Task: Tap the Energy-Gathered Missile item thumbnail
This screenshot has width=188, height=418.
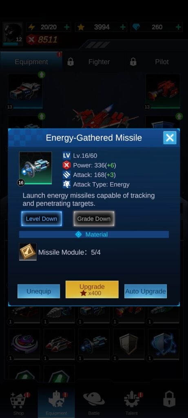Action: point(35,168)
